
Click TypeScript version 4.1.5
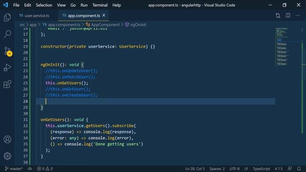coord(278,169)
